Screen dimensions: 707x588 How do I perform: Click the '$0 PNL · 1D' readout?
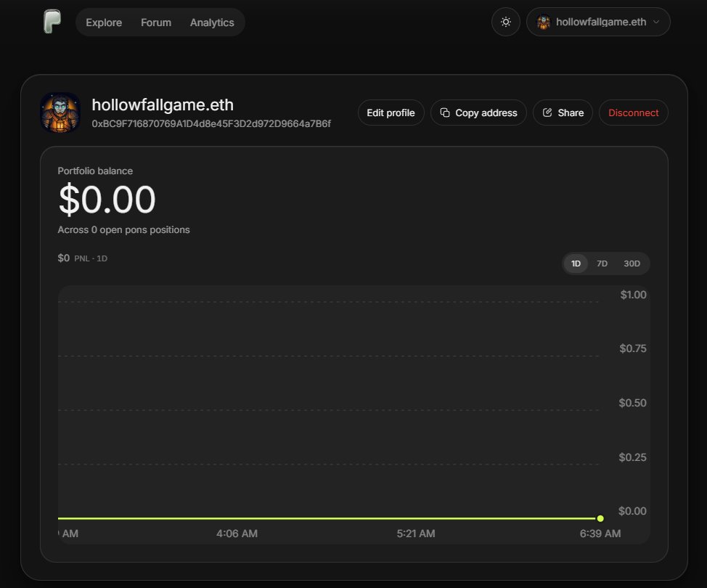click(x=83, y=258)
